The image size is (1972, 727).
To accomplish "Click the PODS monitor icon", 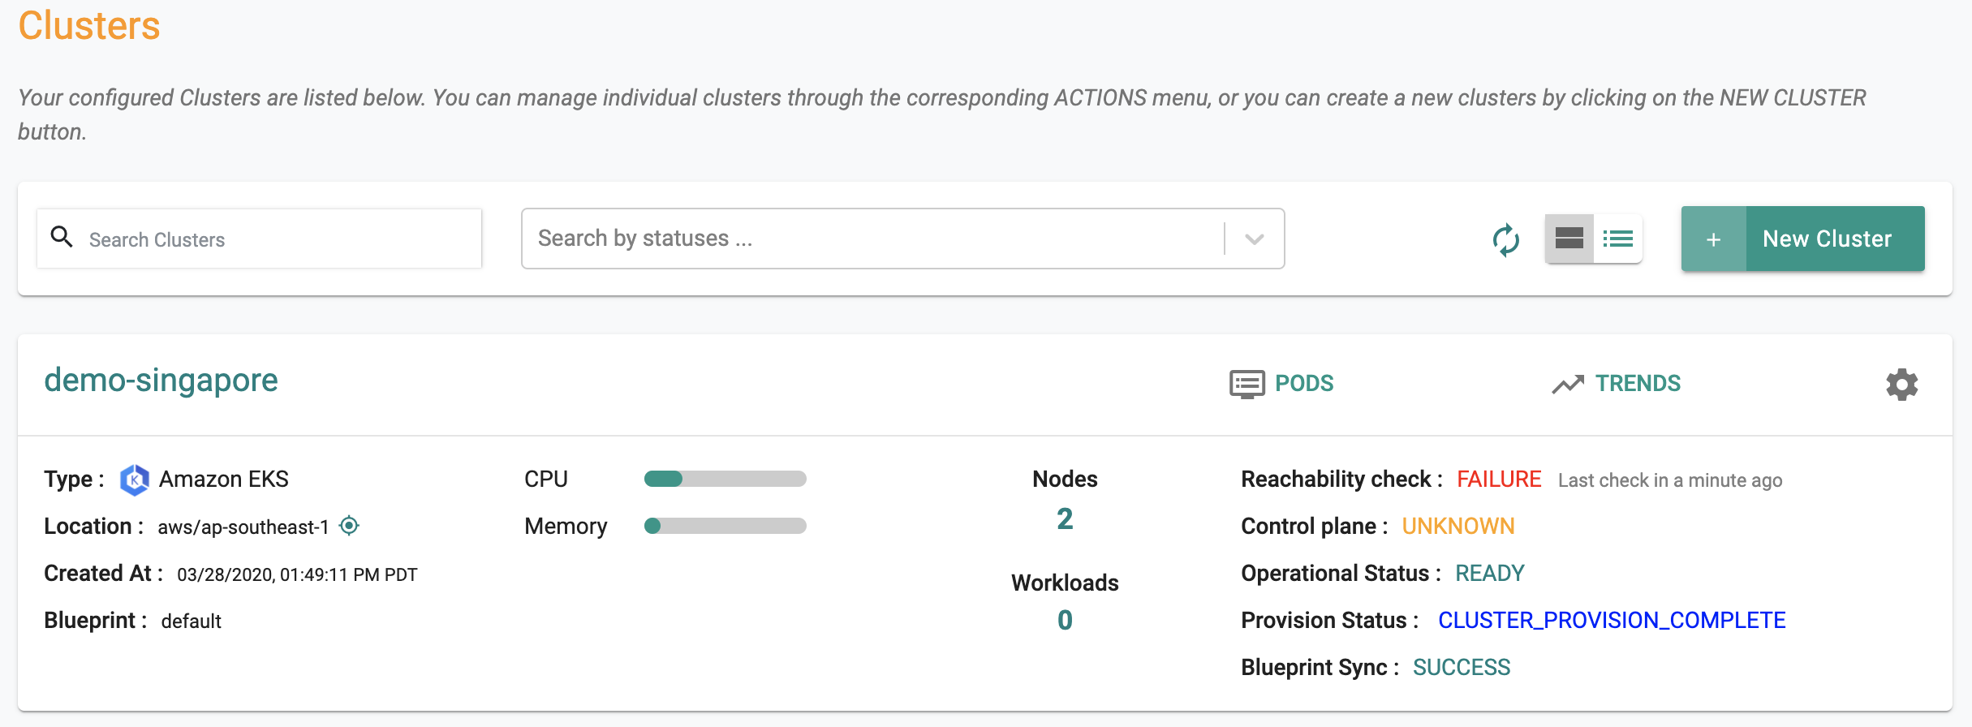I will (1246, 384).
